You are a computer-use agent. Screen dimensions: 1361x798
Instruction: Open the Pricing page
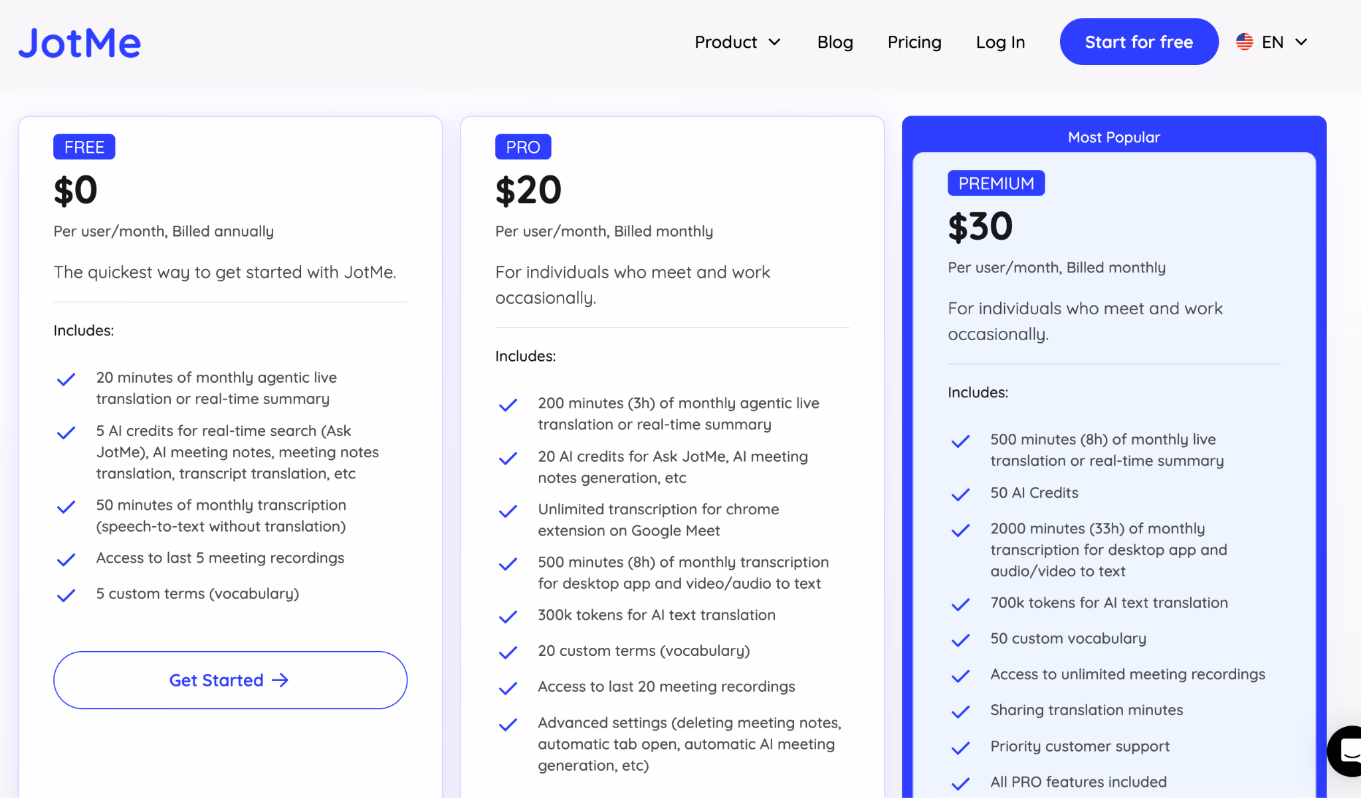pyautogui.click(x=914, y=42)
